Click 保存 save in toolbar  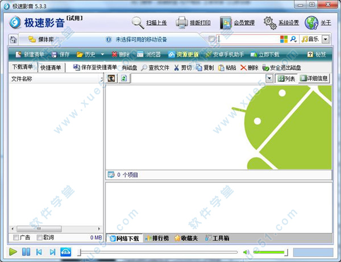(61, 55)
